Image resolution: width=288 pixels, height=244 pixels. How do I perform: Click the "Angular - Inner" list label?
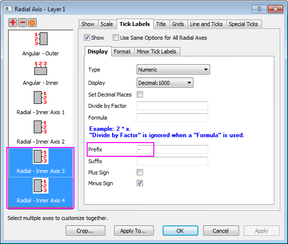[41, 83]
